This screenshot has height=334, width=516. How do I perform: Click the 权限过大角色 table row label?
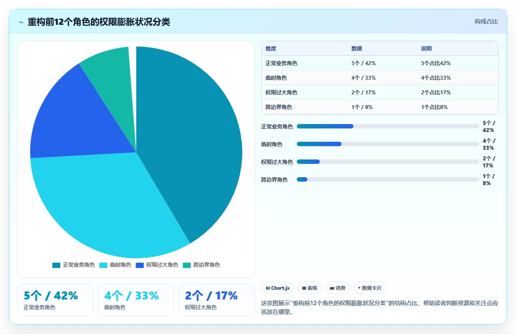tap(281, 93)
